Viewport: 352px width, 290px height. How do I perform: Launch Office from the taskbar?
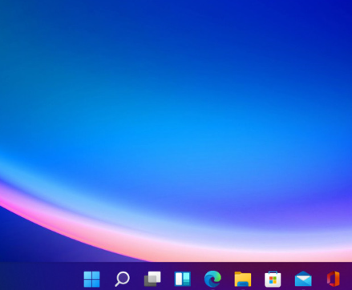pyautogui.click(x=334, y=279)
